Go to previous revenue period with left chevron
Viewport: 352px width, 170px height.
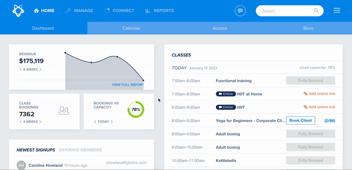[x=20, y=70]
